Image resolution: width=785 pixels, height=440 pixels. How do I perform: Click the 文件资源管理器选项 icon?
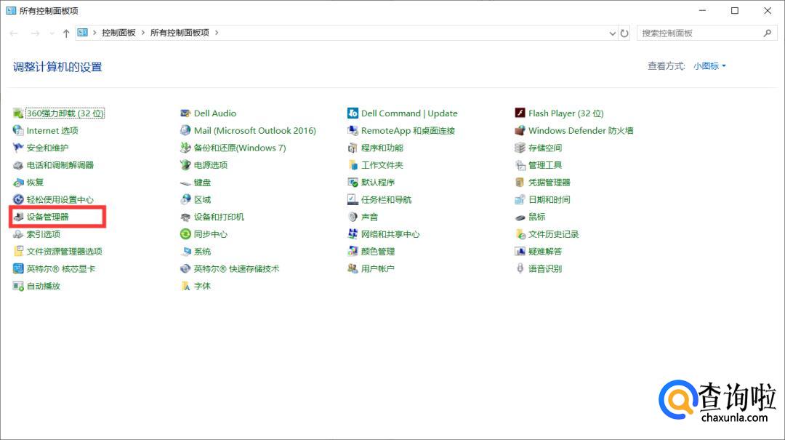18,252
